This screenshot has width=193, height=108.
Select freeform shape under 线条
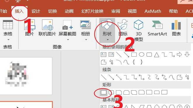(x=180, y=77)
